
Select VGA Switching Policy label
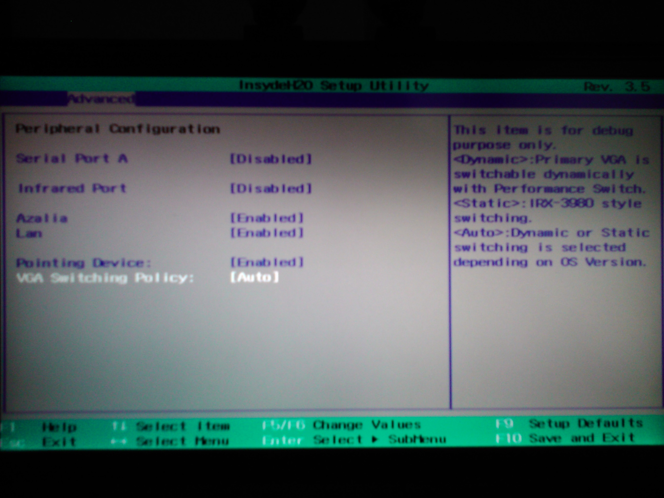[x=105, y=278]
